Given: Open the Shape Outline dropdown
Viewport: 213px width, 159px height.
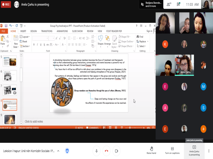Looking at the screenshot, I should [126, 41].
